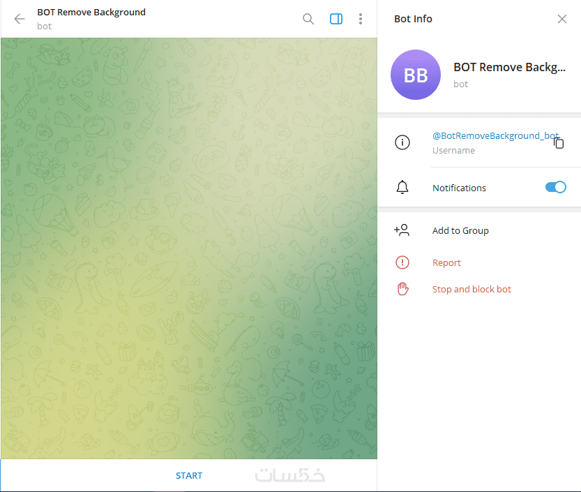Click the BB bot avatar
Image resolution: width=581 pixels, height=492 pixels.
(x=416, y=75)
